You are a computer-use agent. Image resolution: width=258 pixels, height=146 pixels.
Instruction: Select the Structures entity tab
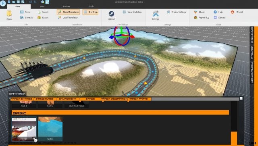pos(45,99)
